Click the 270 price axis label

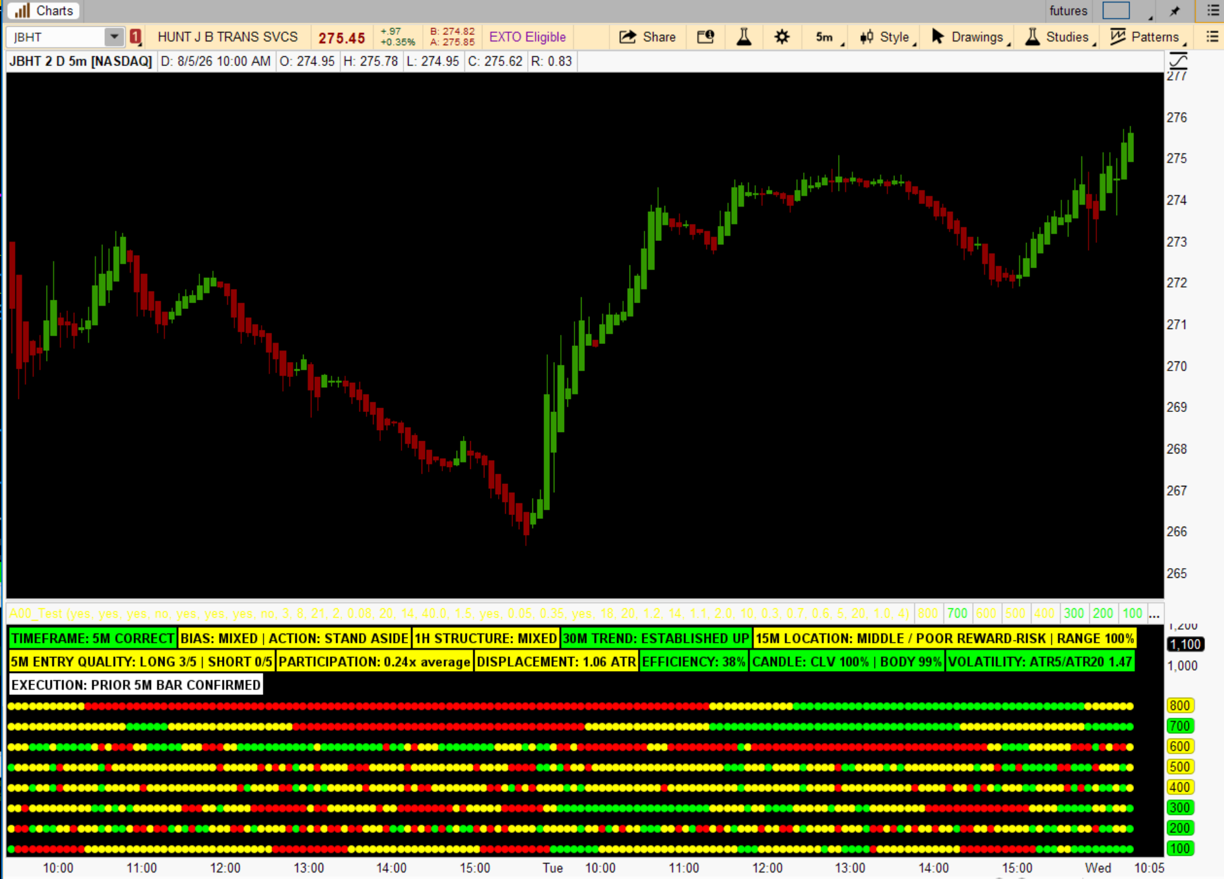(1177, 367)
